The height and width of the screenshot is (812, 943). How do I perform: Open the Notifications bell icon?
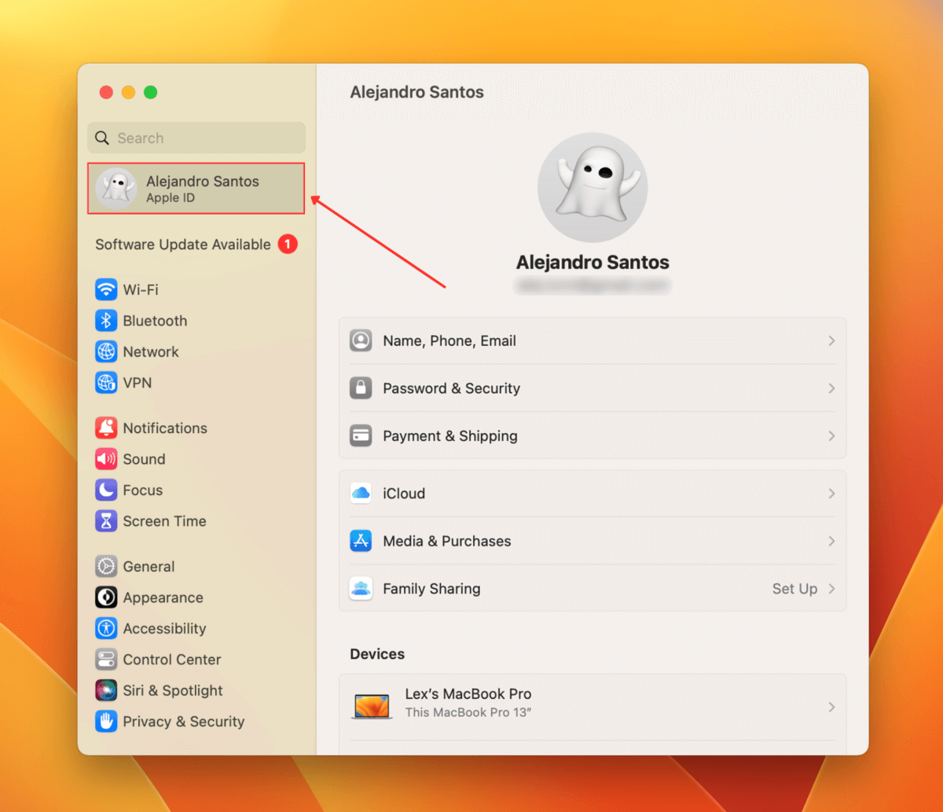point(106,428)
